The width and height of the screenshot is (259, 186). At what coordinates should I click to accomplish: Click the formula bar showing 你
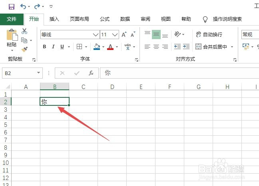coord(179,73)
